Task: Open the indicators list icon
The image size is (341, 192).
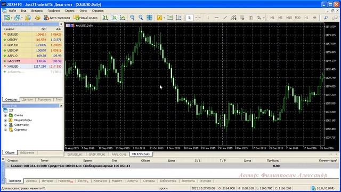Action: click(159, 18)
